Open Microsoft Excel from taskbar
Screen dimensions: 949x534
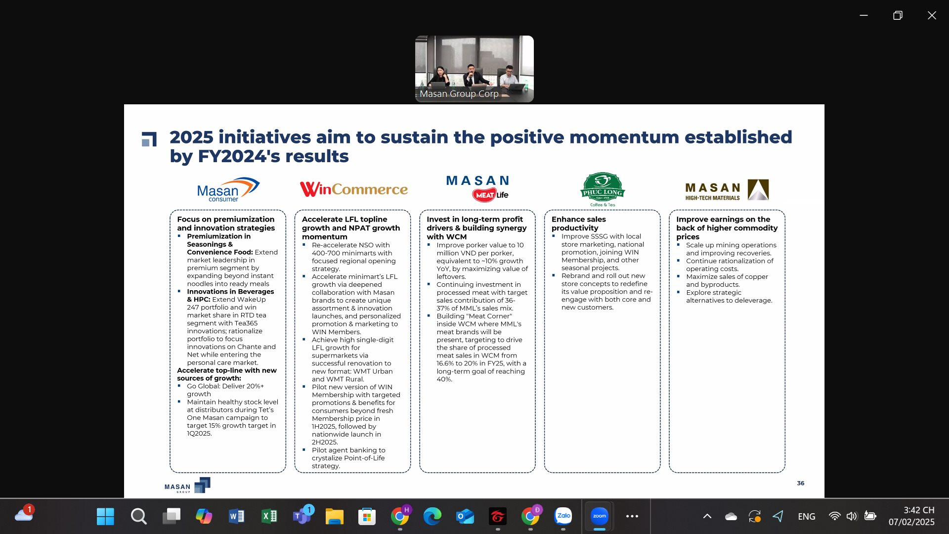tap(269, 516)
